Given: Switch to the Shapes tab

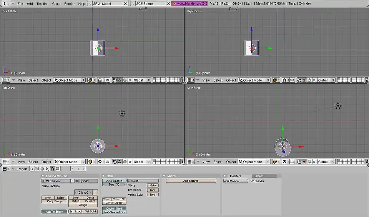Looking at the screenshot, I should click(259, 176).
